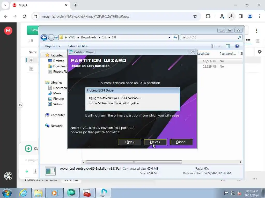
Task: Click Downloads in the address breadcrumb
Action: coord(89,37)
